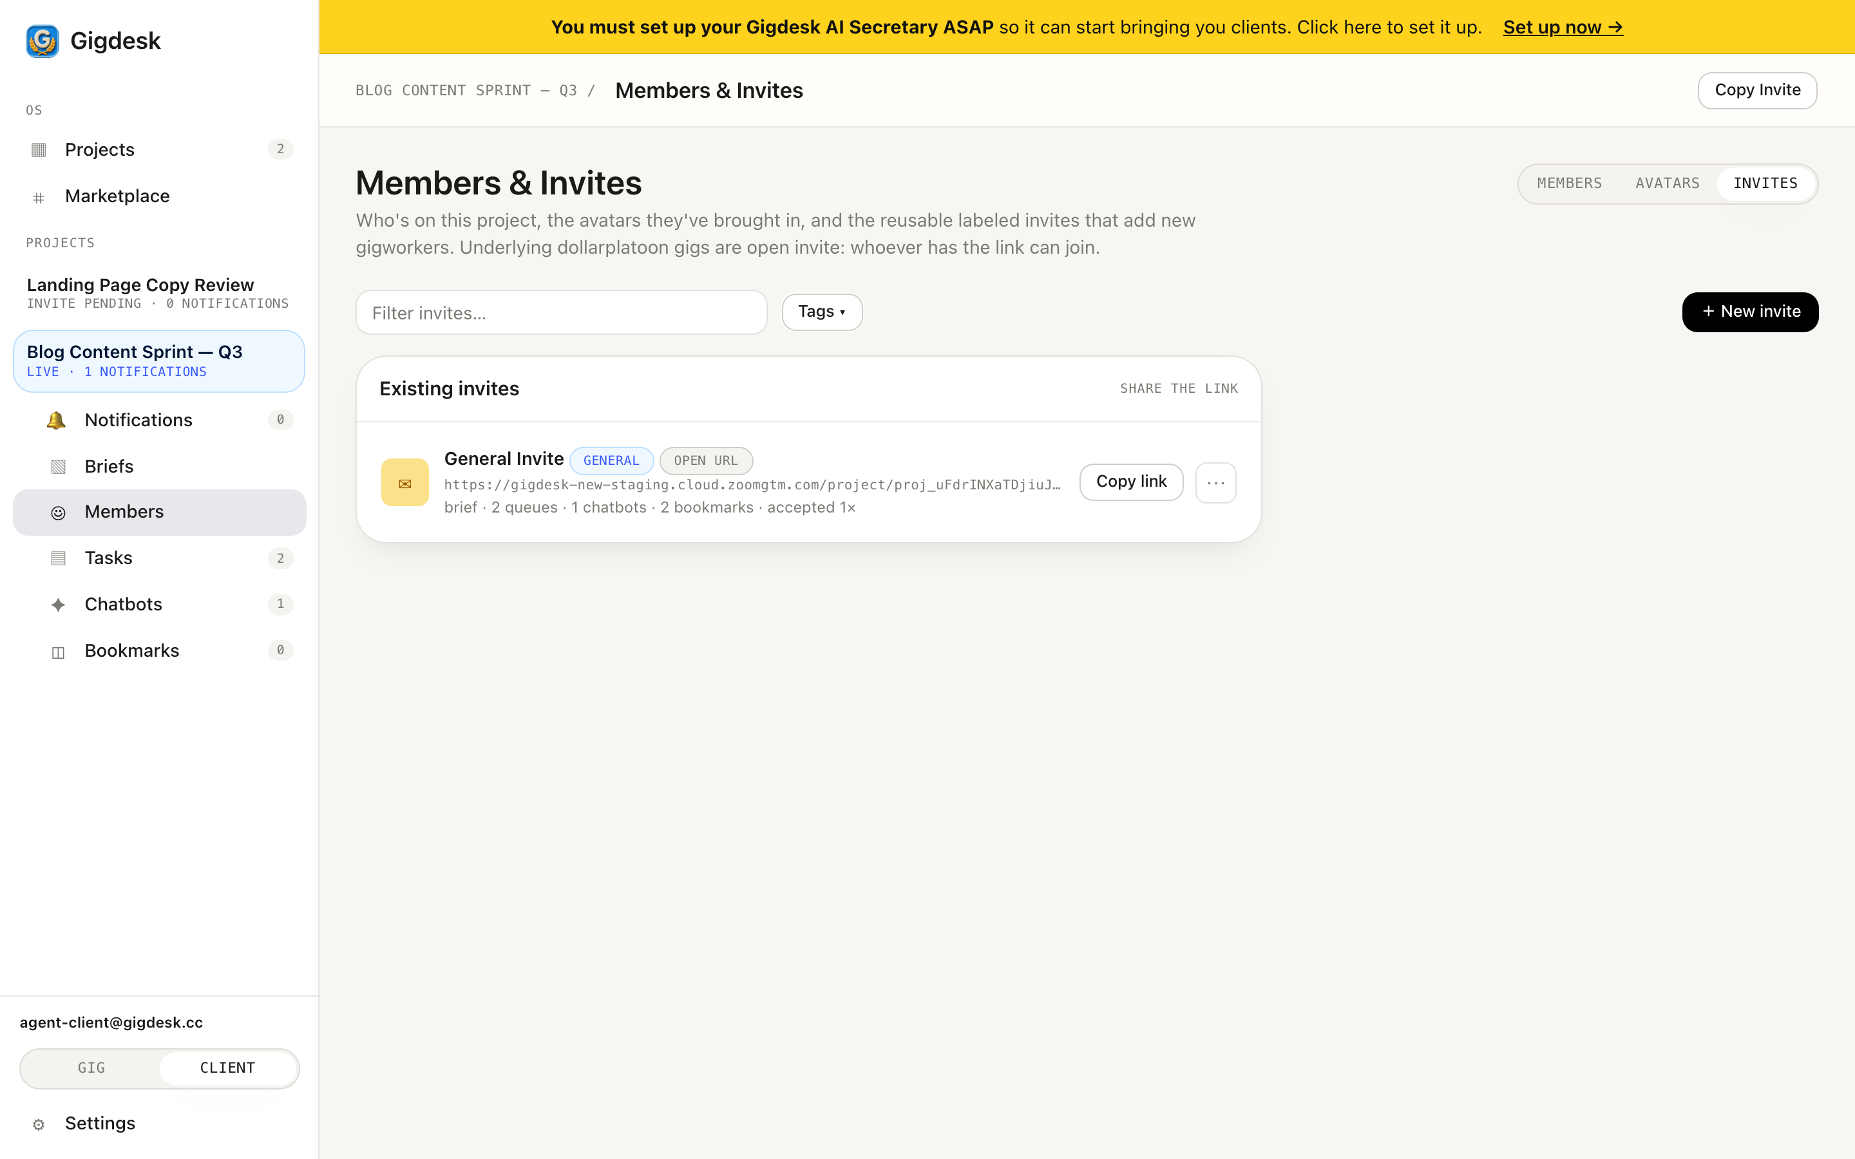Click the General Invite URL text
Screen dimensions: 1855x1159
(752, 484)
